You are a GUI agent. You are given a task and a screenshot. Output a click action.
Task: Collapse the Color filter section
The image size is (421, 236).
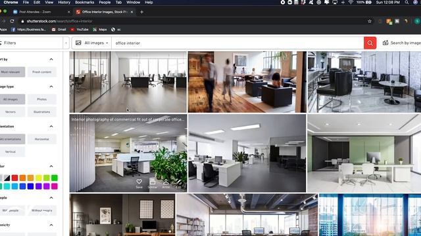(x=51, y=166)
